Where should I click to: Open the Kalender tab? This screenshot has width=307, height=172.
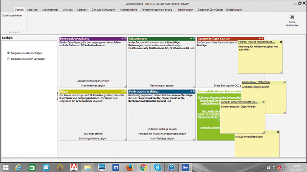[x=82, y=10]
